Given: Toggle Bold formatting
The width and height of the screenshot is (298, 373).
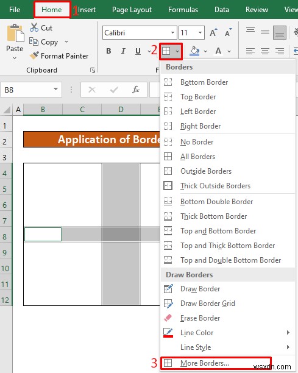Looking at the screenshot, I should 108,51.
